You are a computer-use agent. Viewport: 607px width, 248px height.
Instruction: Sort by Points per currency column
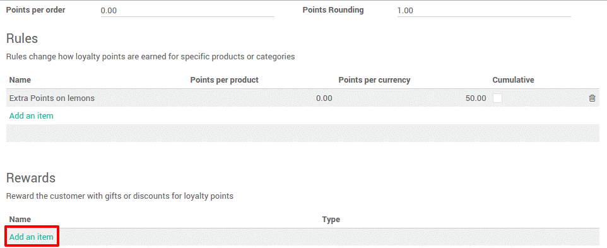(x=374, y=80)
